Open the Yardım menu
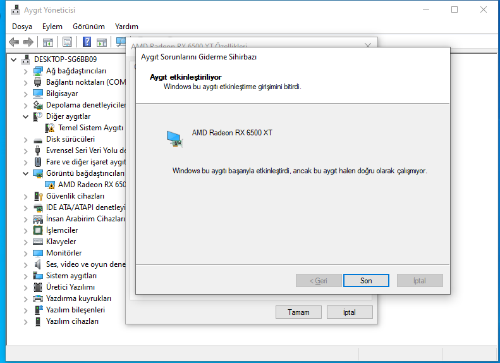500x363 pixels. [x=126, y=27]
